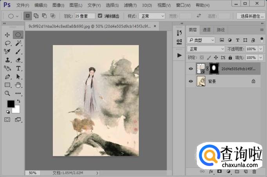Click the layer mask thumbnail
Image resolution: width=267 pixels, height=177 pixels.
[215, 68]
